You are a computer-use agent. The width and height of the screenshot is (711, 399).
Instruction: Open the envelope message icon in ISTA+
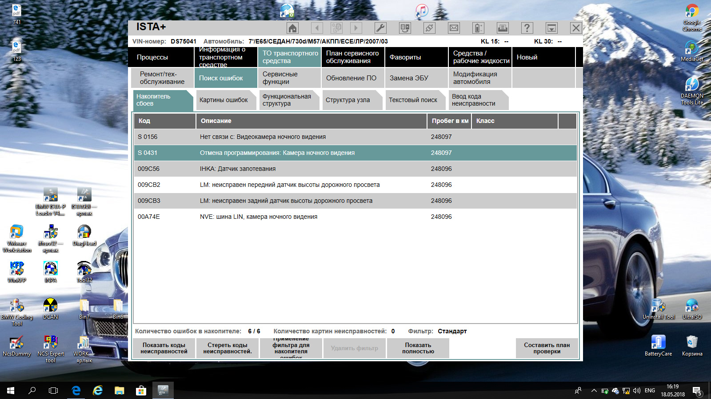click(x=454, y=28)
